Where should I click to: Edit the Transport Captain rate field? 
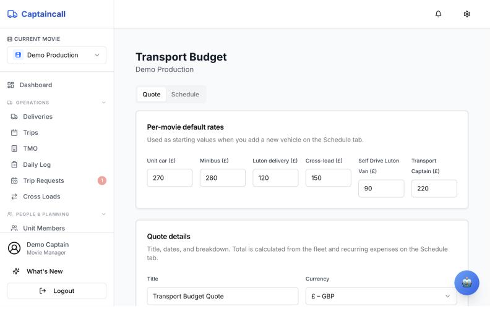(x=434, y=188)
